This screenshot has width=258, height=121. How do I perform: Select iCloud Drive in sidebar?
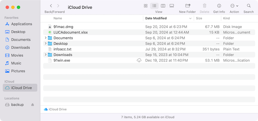pyautogui.click(x=20, y=88)
